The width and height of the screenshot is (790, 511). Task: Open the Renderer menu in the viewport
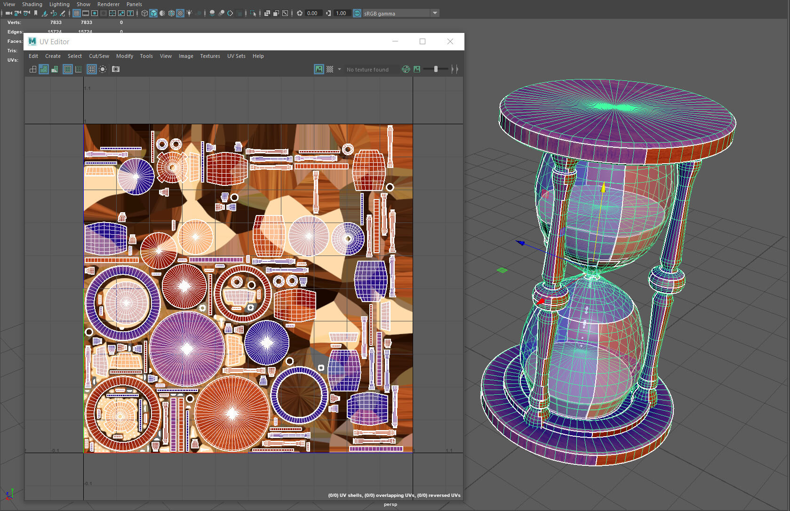click(x=108, y=4)
